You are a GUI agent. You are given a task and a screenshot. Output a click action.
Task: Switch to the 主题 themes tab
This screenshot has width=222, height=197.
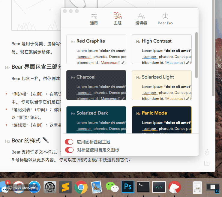(x=118, y=19)
